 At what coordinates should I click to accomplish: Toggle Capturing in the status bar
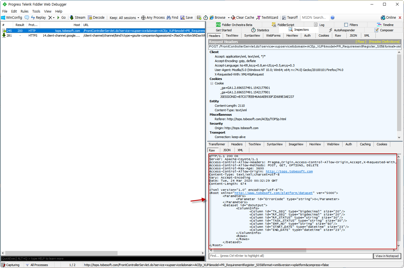pyautogui.click(x=12, y=265)
